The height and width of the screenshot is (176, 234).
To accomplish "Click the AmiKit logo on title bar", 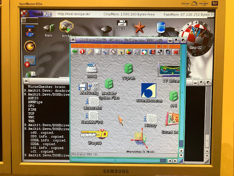I will 37,14.
